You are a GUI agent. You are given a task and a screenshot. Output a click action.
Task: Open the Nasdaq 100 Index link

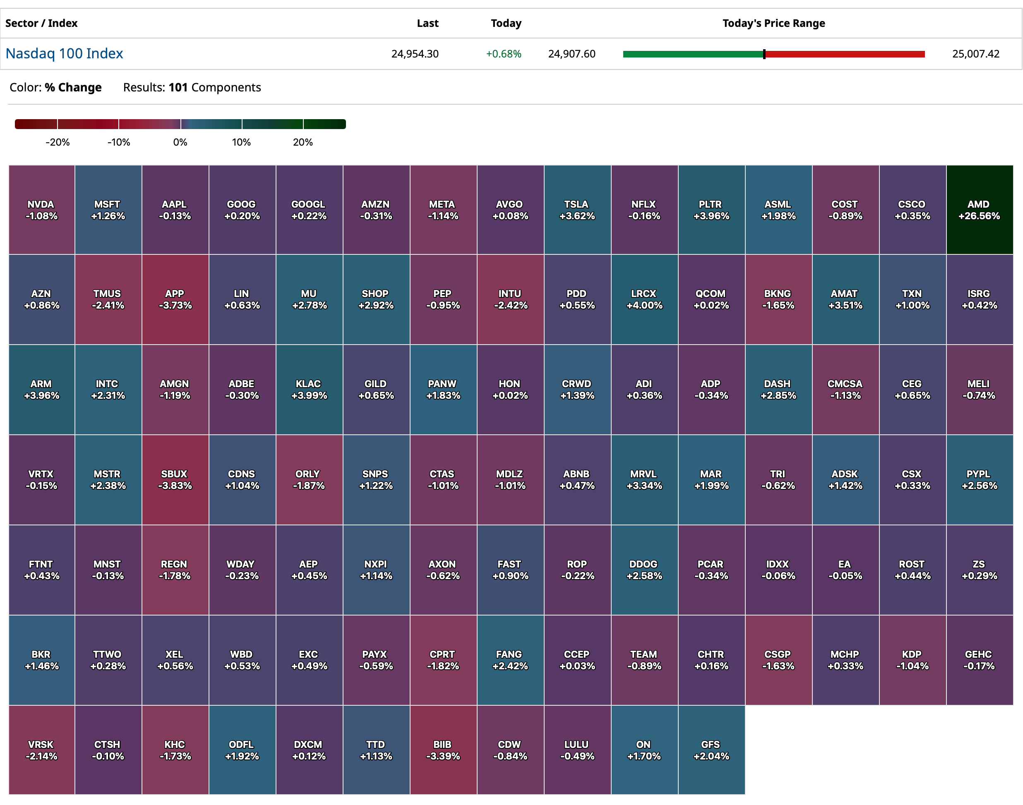click(64, 54)
